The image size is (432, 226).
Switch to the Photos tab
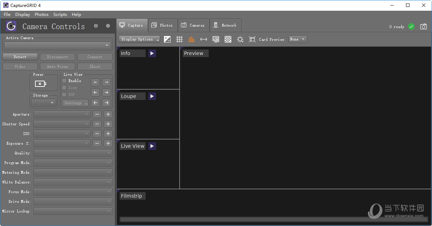163,25
